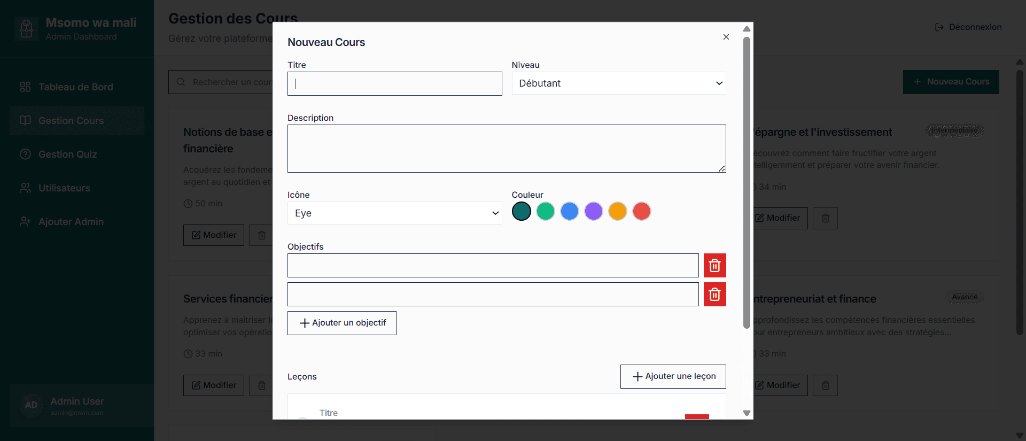Click the Intermédiaire level badge

pyautogui.click(x=954, y=130)
